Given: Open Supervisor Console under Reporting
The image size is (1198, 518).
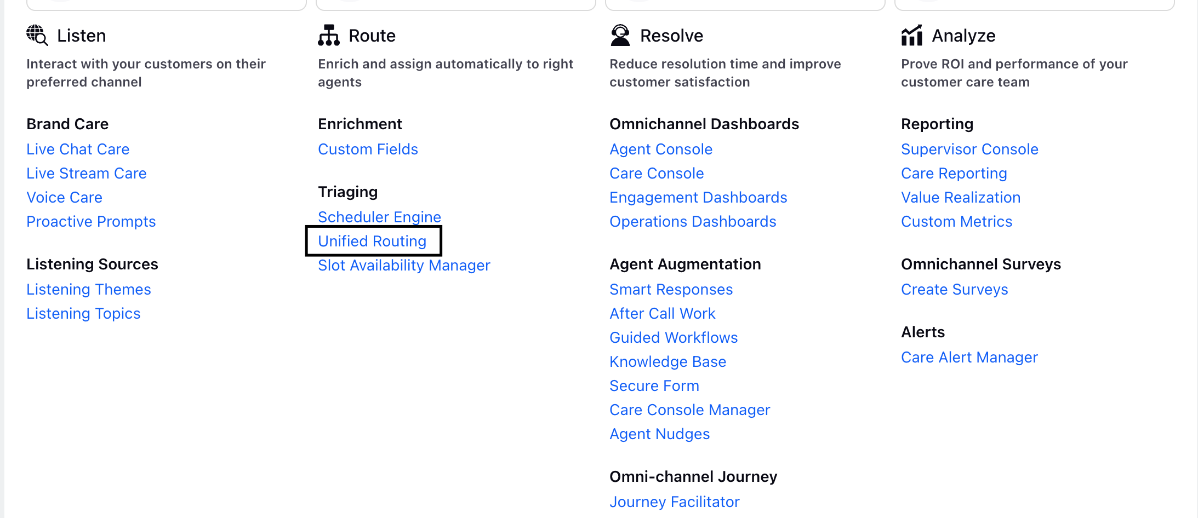Looking at the screenshot, I should [970, 149].
